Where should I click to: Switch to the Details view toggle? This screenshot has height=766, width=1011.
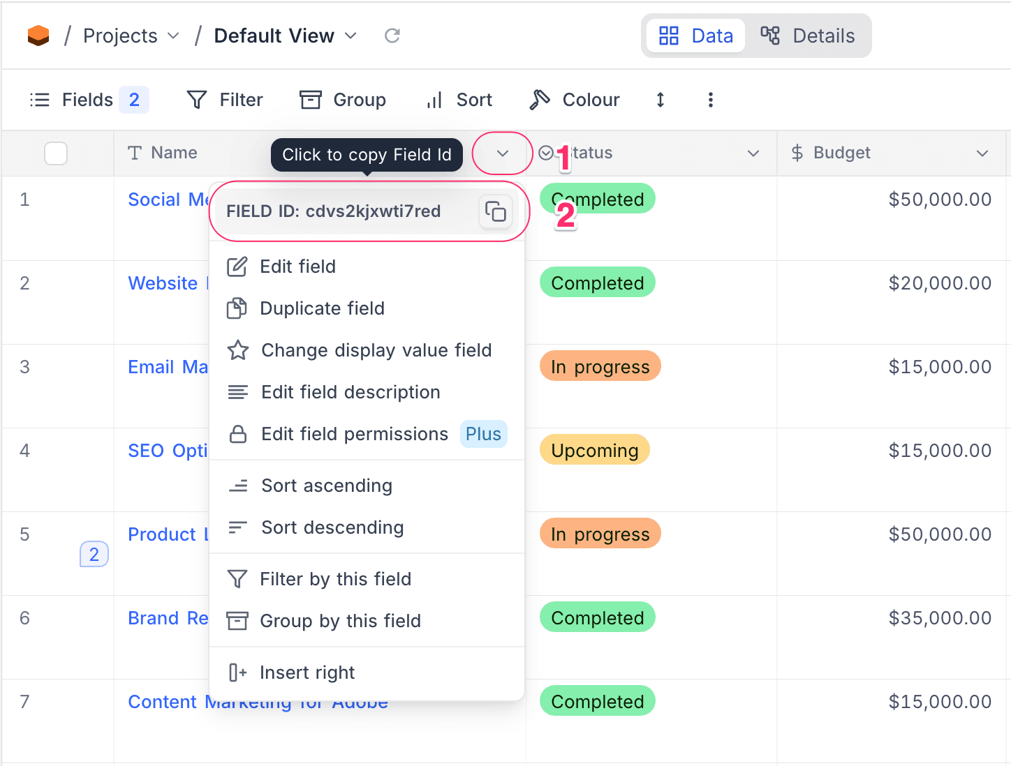(x=808, y=36)
